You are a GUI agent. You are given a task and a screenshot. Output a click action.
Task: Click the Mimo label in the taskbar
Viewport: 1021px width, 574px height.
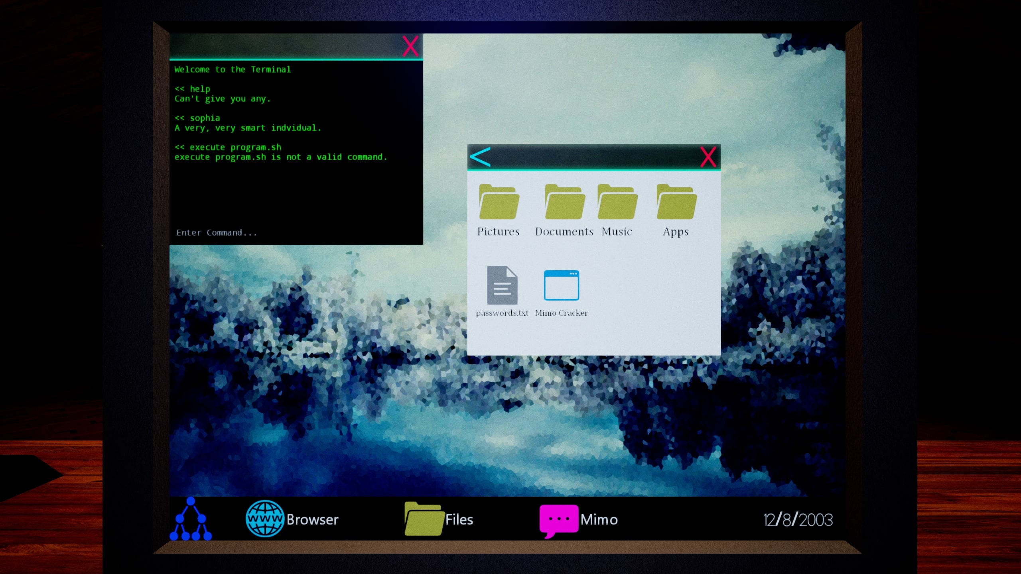(599, 519)
